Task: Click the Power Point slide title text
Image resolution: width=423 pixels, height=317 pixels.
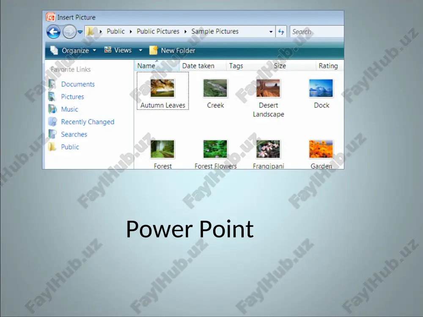Action: click(x=190, y=229)
